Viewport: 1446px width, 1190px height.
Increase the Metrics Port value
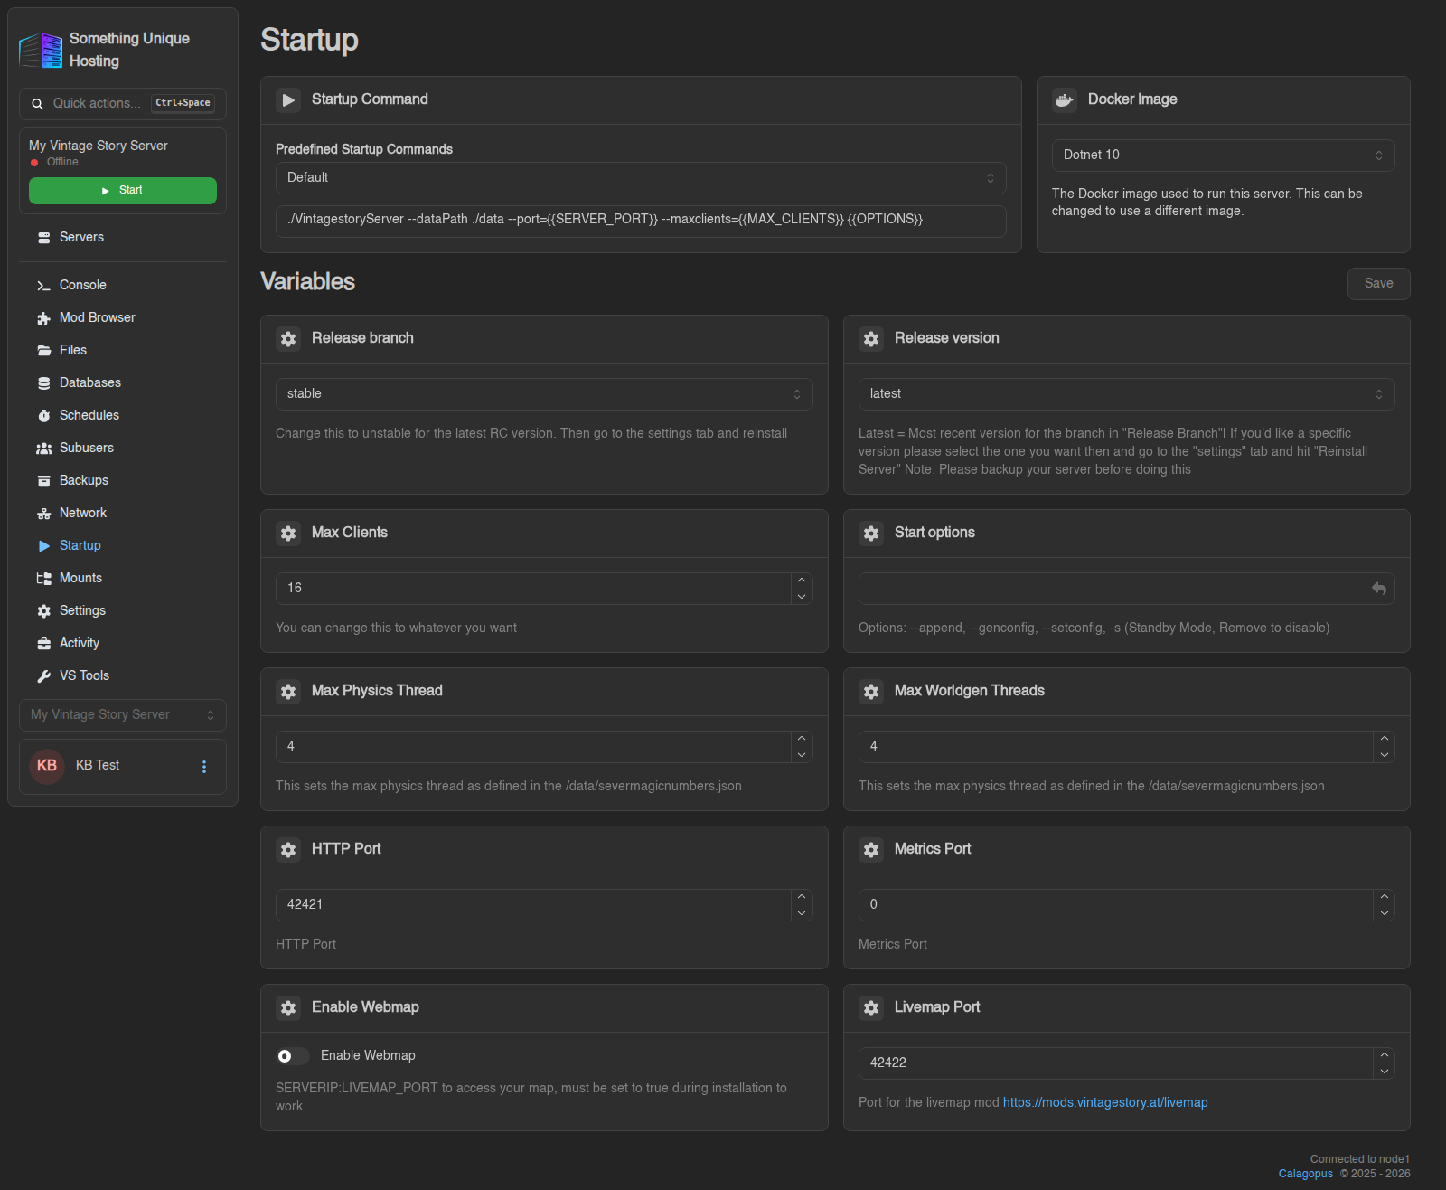tap(1385, 897)
